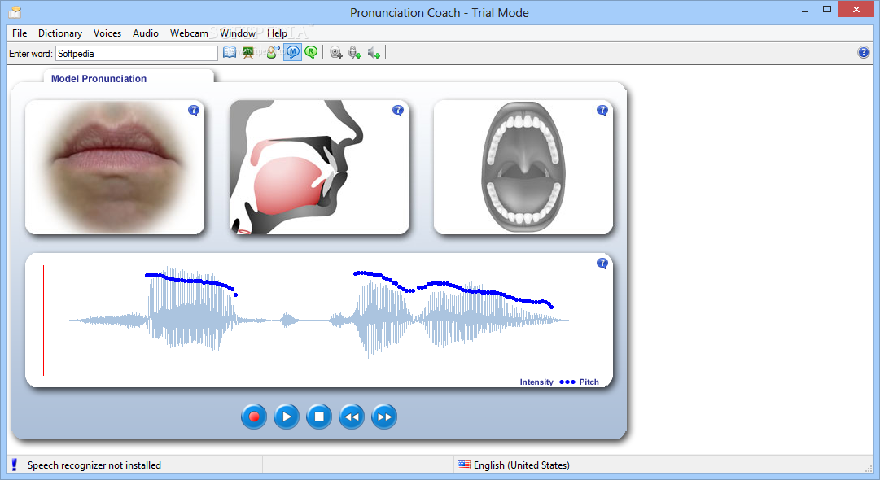Select the Model Pronunciation tab
The width and height of the screenshot is (880, 480).
pos(99,78)
